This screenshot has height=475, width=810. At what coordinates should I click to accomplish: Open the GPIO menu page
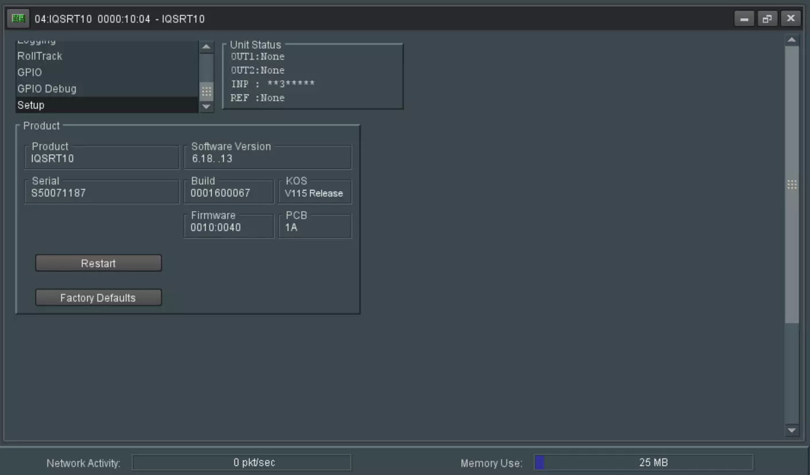pos(107,72)
